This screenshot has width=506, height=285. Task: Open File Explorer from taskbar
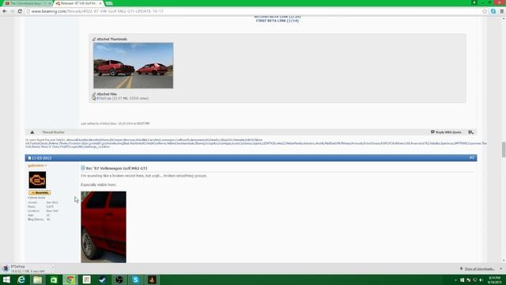pyautogui.click(x=38, y=279)
